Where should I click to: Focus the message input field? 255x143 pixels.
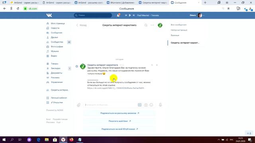pos(111,105)
